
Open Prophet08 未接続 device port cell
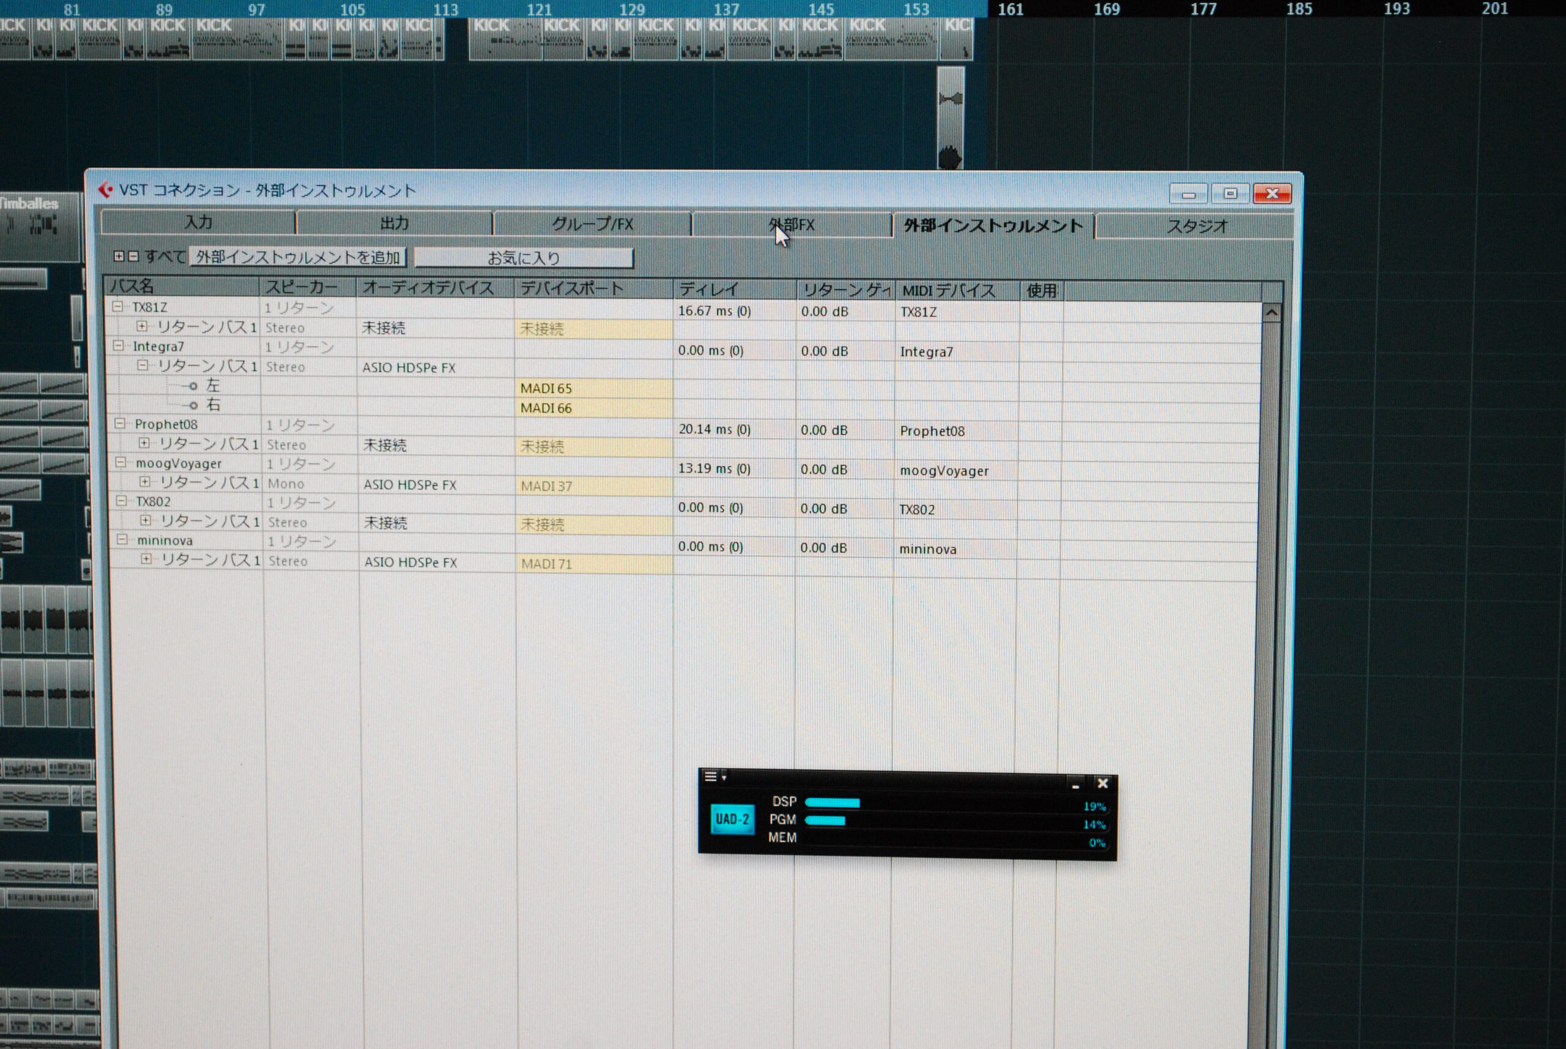point(594,446)
